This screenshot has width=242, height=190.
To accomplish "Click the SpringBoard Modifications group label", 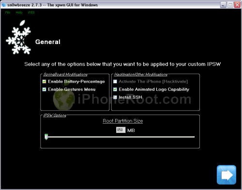I will pyautogui.click(x=65, y=74).
